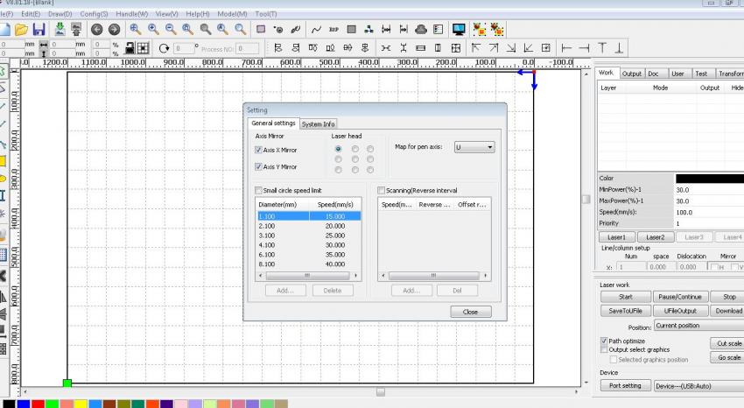Viewport: 744px width, 408px height.
Task: Click the Open file folder icon
Action: 22,29
